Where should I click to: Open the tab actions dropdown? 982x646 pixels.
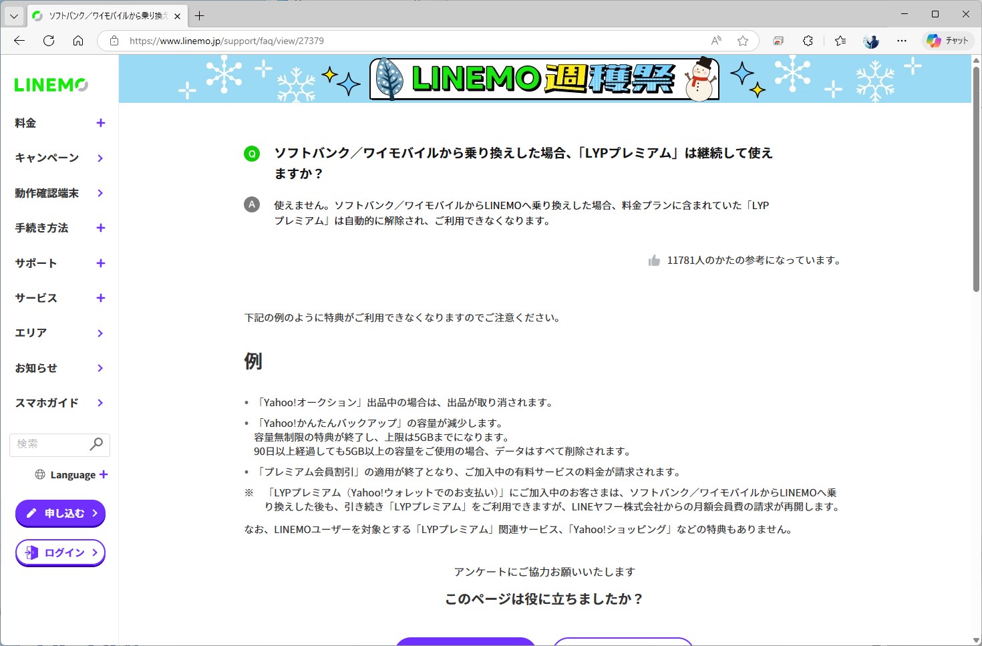pos(14,15)
